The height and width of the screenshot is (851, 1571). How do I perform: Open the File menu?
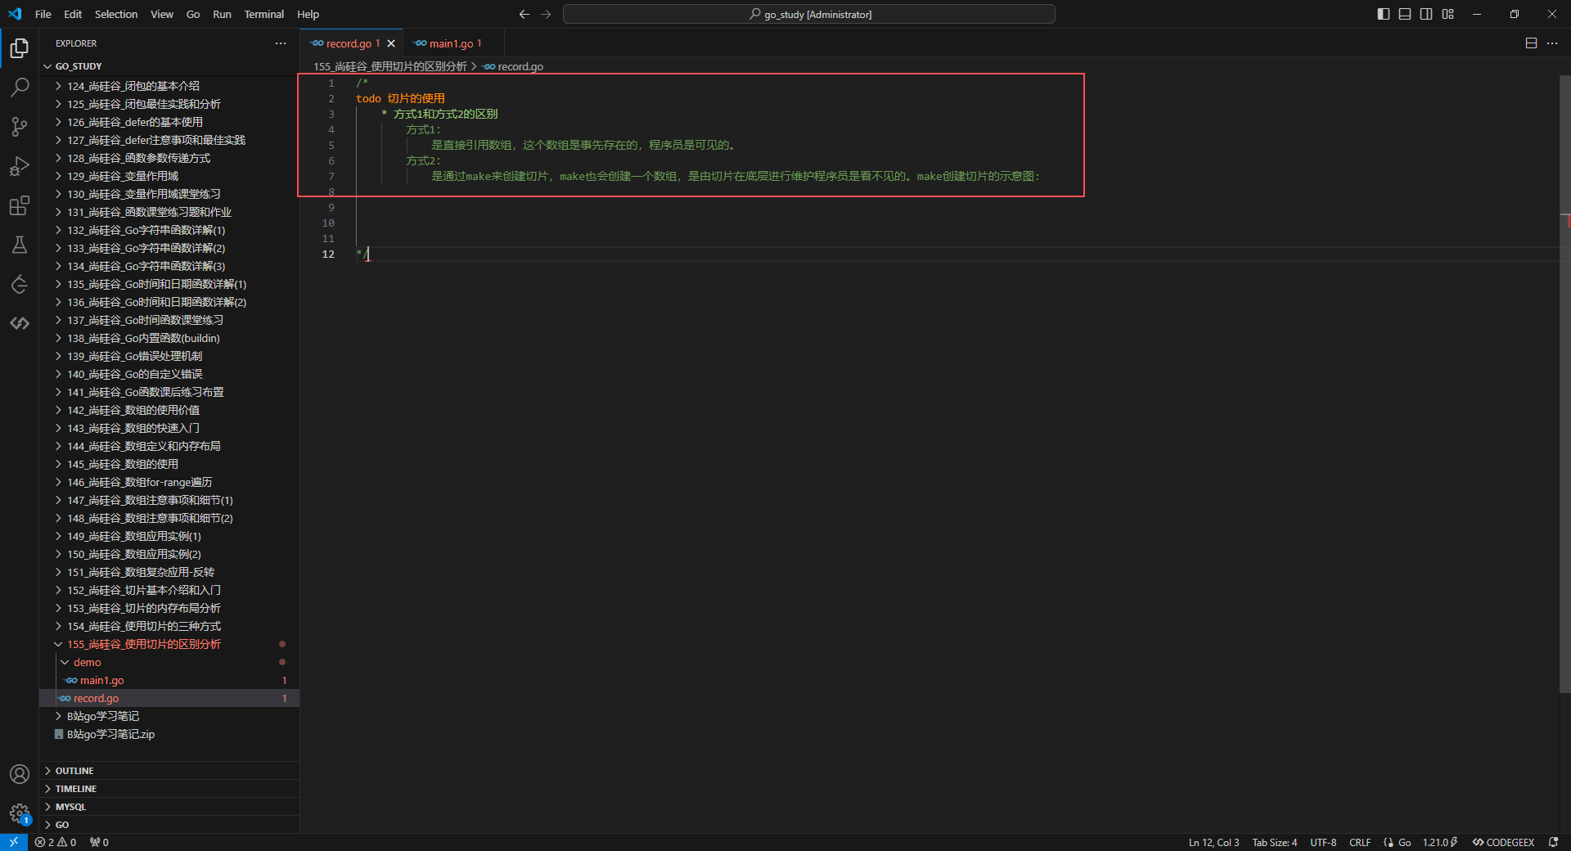(43, 14)
